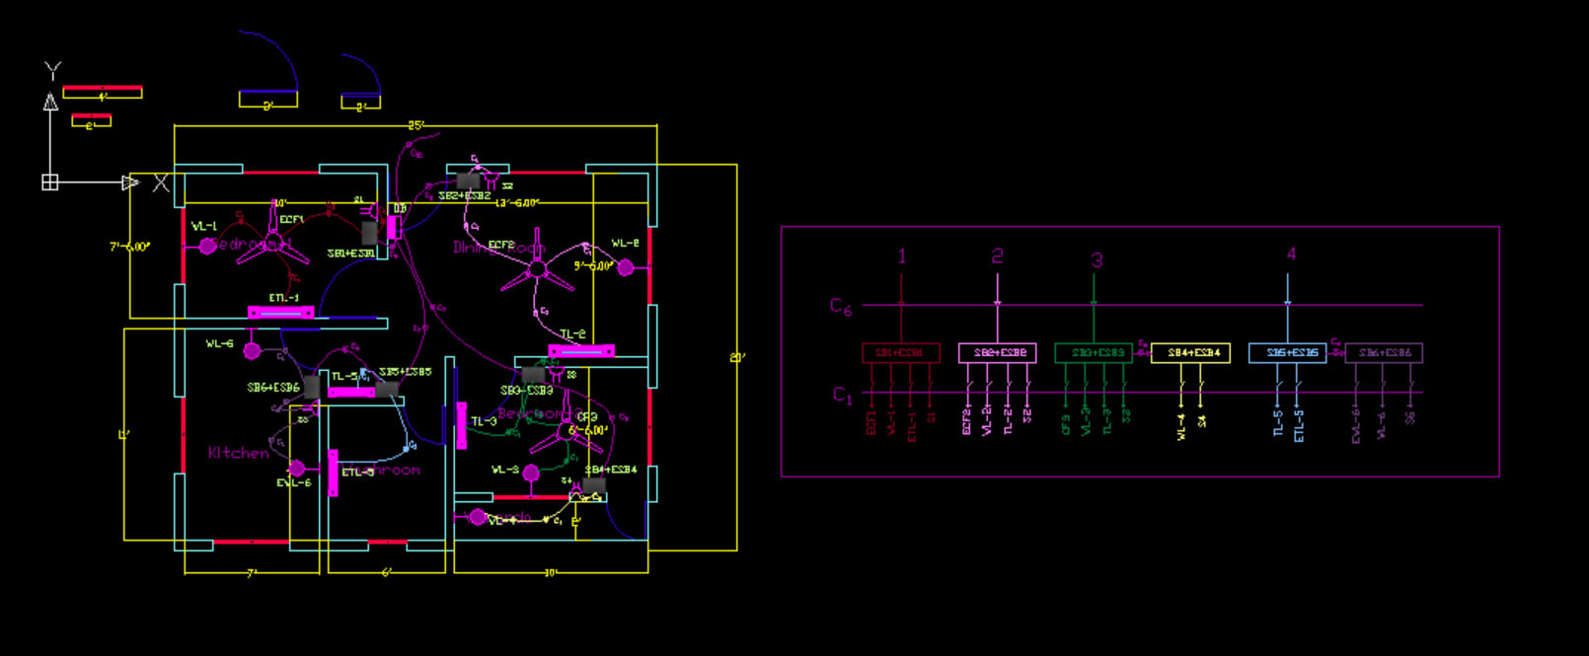Select the green SB3+ESB3 box in circuit diagram
Image resolution: width=1589 pixels, height=656 pixels.
point(1094,353)
